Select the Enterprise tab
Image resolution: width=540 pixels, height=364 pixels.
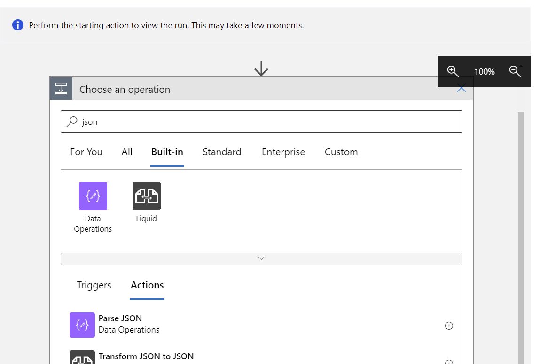click(283, 152)
